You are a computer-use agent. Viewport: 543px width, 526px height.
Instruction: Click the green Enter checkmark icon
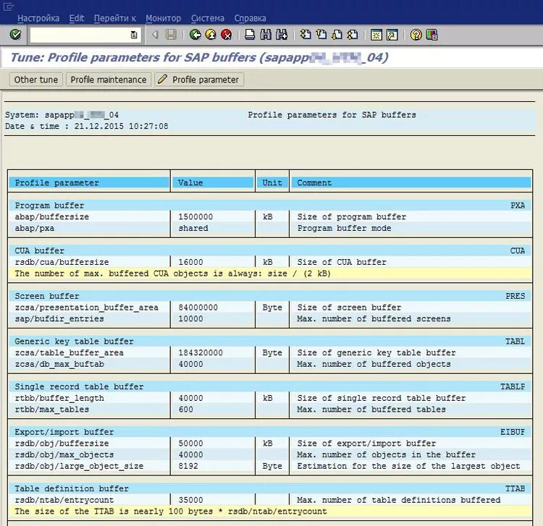pyautogui.click(x=15, y=35)
